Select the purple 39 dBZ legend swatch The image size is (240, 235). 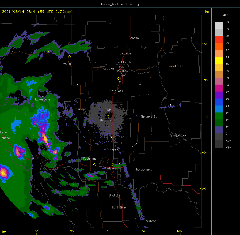[x=219, y=95]
